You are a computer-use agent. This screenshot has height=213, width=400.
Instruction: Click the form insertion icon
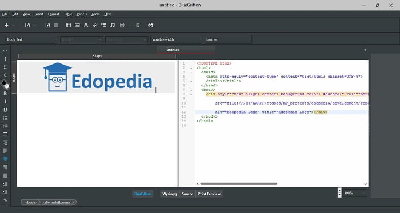click(x=122, y=25)
